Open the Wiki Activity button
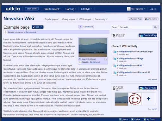The image size is (162, 121). tap(151, 19)
